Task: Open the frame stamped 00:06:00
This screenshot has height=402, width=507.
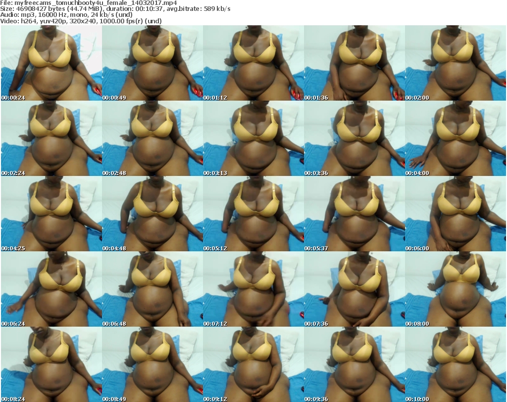Action: (x=456, y=214)
